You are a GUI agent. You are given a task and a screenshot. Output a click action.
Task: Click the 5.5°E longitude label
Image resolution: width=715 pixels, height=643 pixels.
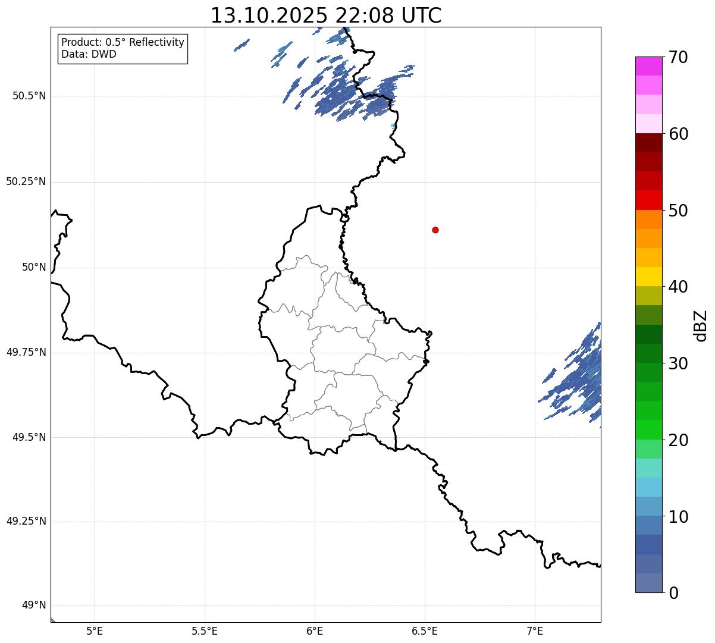pyautogui.click(x=205, y=631)
